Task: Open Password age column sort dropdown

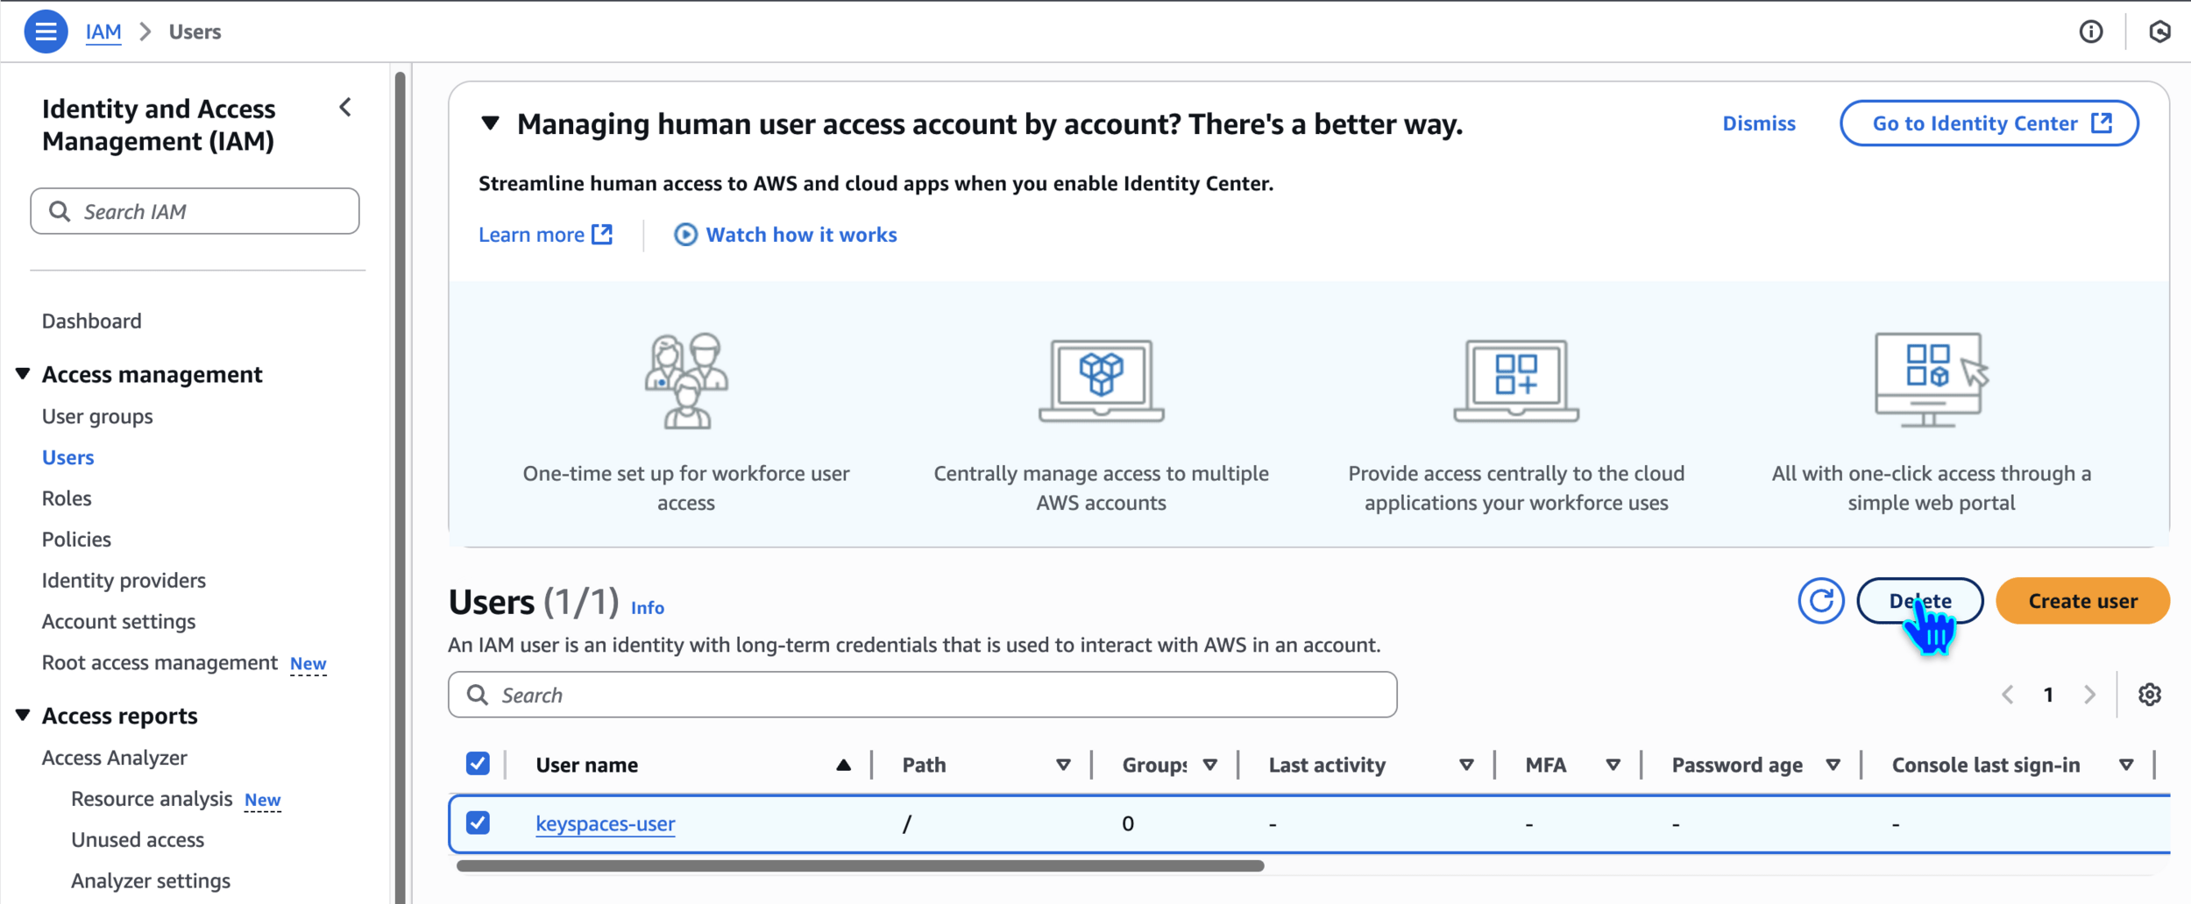Action: pos(1833,765)
